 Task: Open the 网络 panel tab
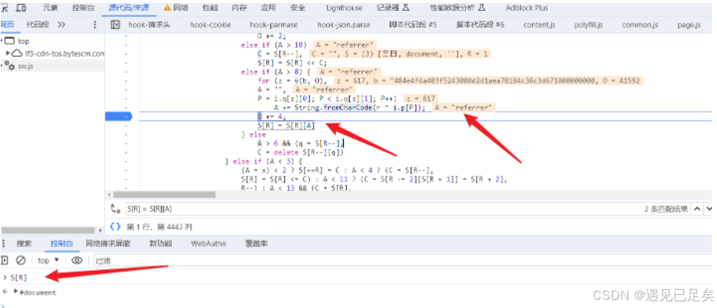(181, 8)
